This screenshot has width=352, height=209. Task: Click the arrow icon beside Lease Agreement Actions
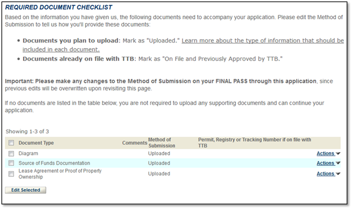pyautogui.click(x=338, y=174)
